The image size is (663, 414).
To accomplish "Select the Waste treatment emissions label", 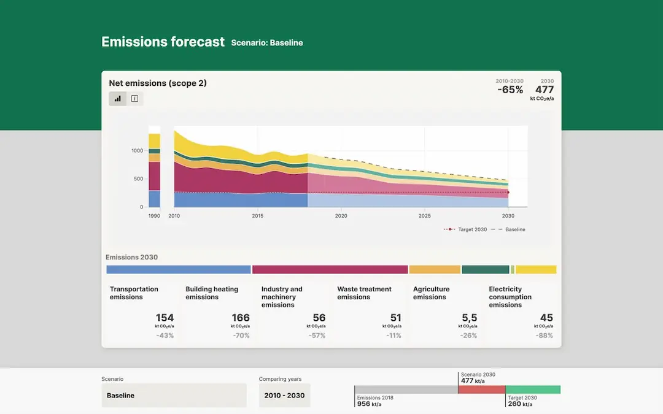I will (364, 293).
